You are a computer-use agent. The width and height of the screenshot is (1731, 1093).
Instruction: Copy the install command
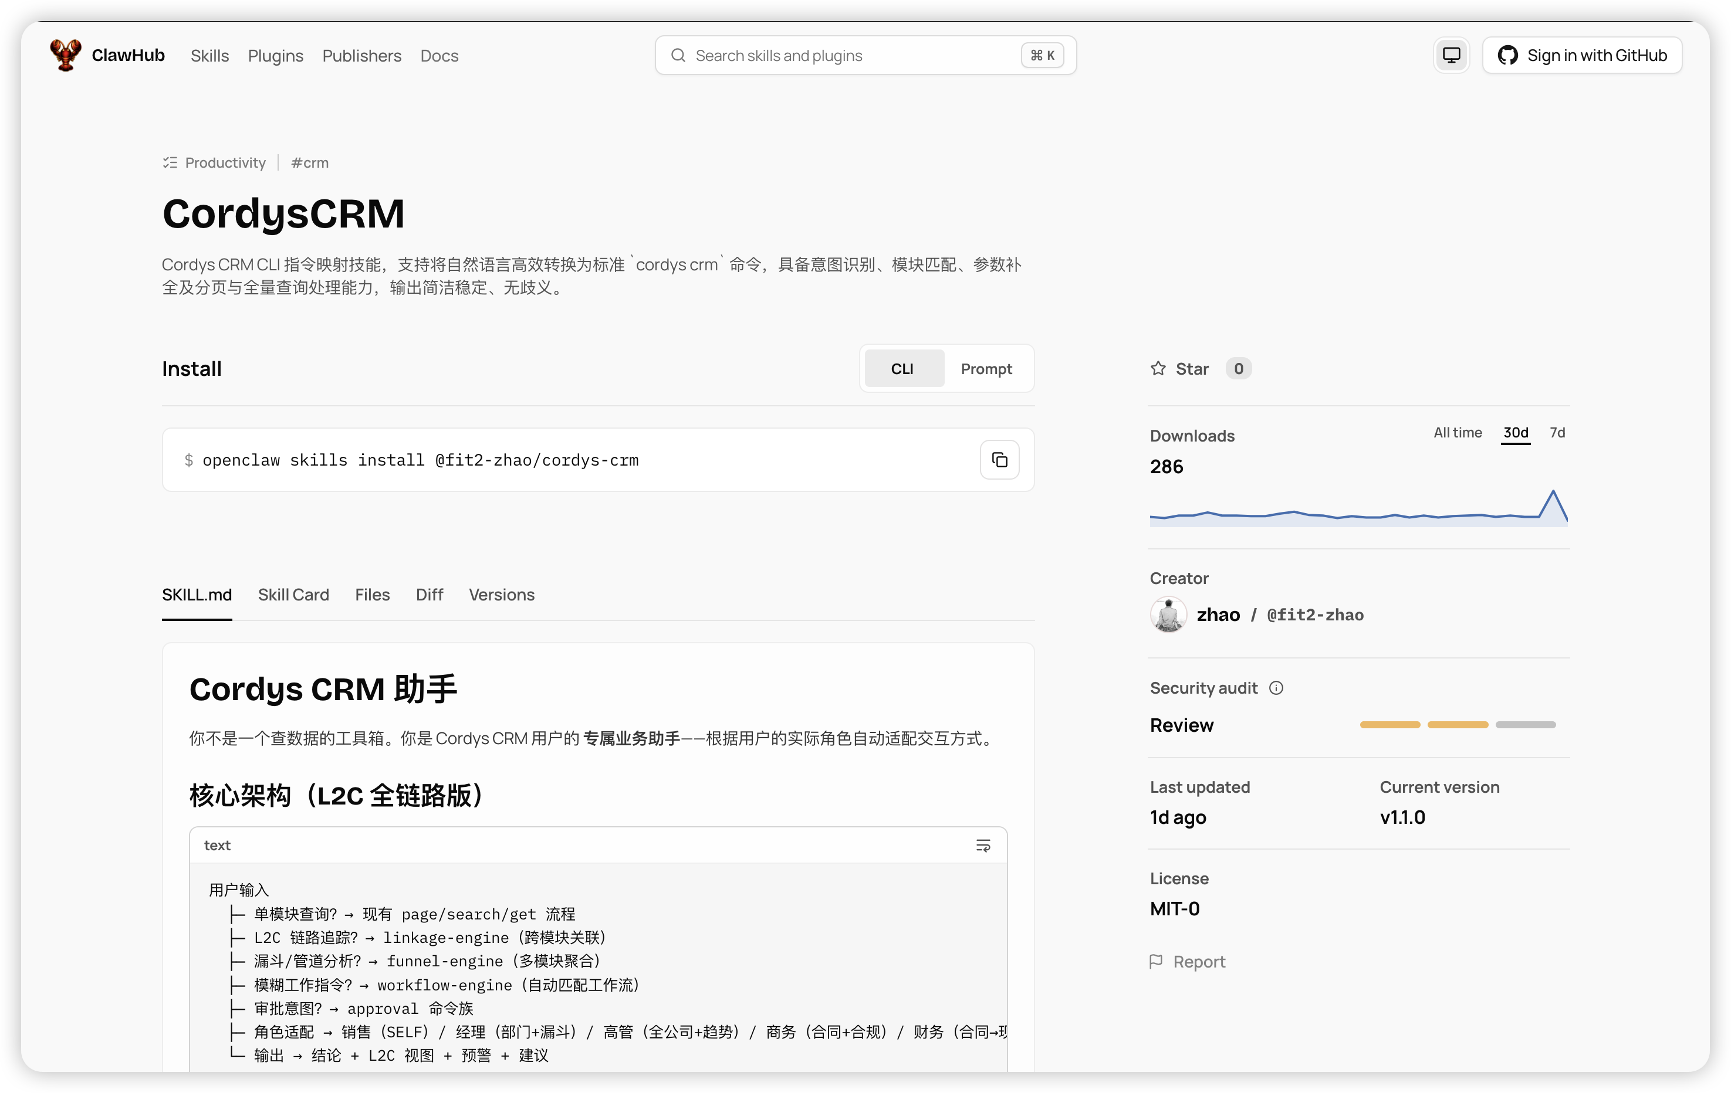(x=999, y=460)
